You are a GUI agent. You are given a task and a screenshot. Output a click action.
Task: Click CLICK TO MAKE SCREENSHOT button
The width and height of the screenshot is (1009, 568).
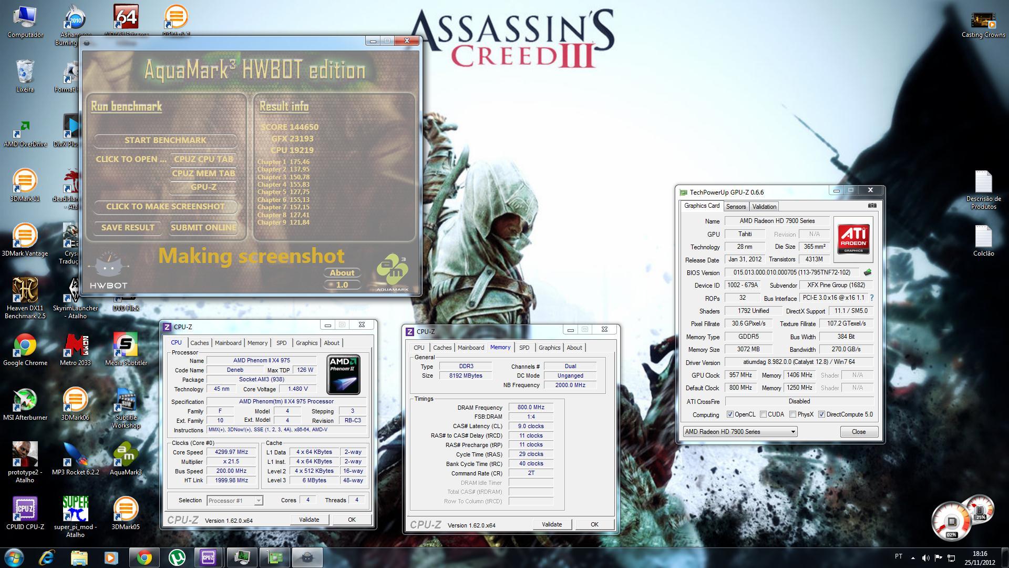click(165, 207)
